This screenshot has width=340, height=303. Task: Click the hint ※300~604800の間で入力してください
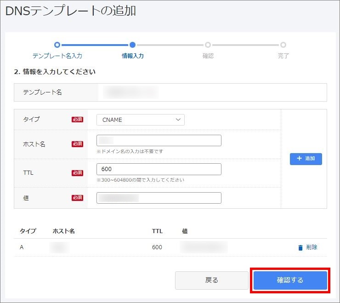pyautogui.click(x=140, y=180)
